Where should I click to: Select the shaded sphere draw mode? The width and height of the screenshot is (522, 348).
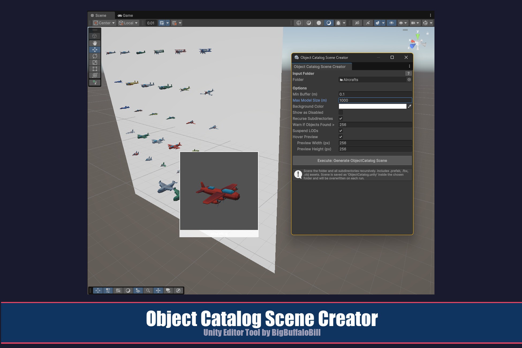[x=329, y=23]
